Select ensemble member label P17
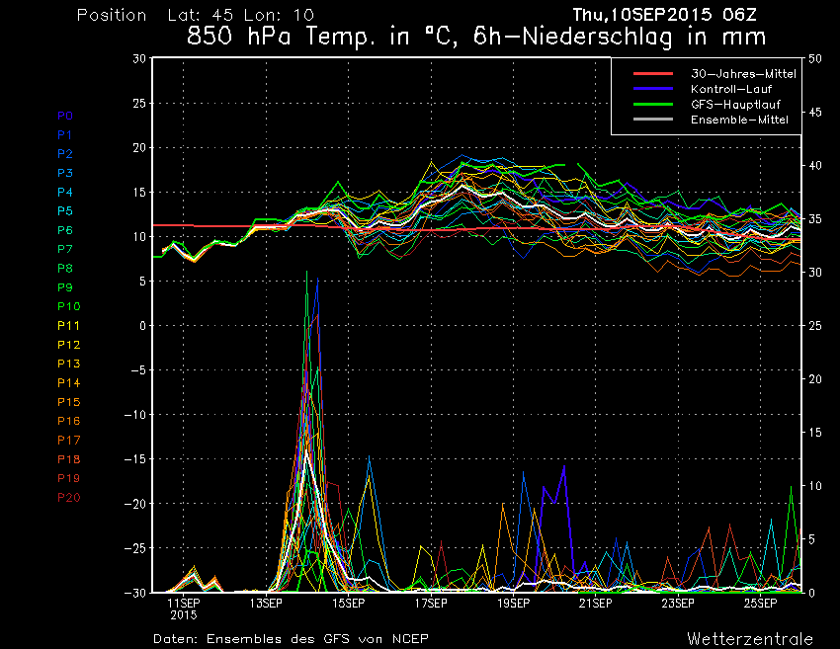The width and height of the screenshot is (840, 649). point(68,441)
